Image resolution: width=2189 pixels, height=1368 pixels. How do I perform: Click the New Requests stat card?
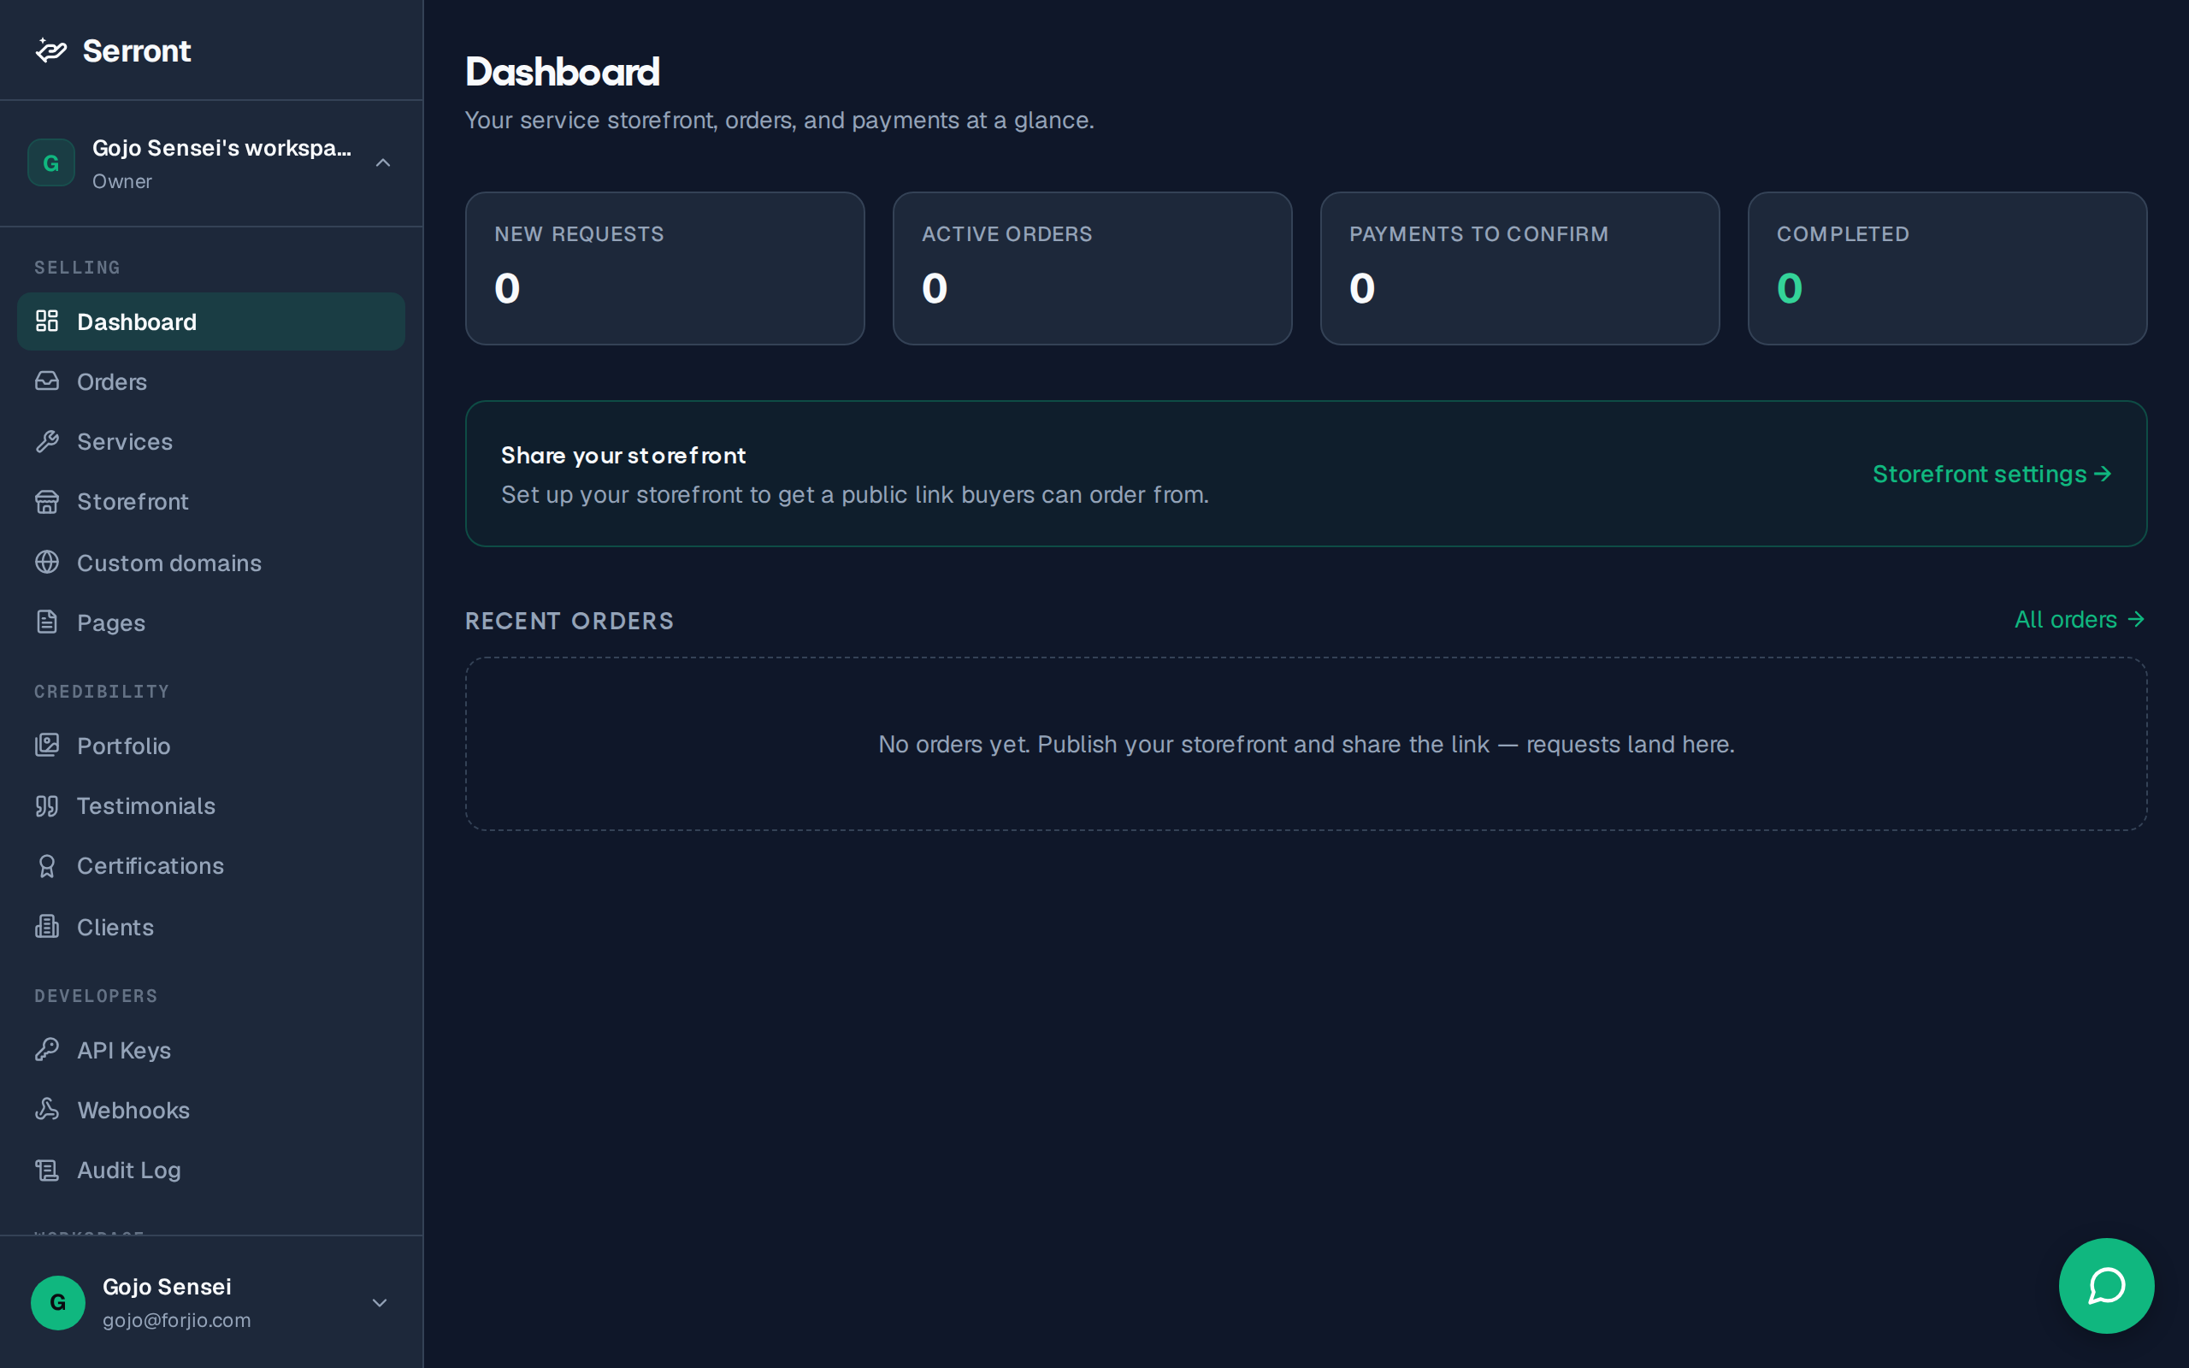pos(665,268)
